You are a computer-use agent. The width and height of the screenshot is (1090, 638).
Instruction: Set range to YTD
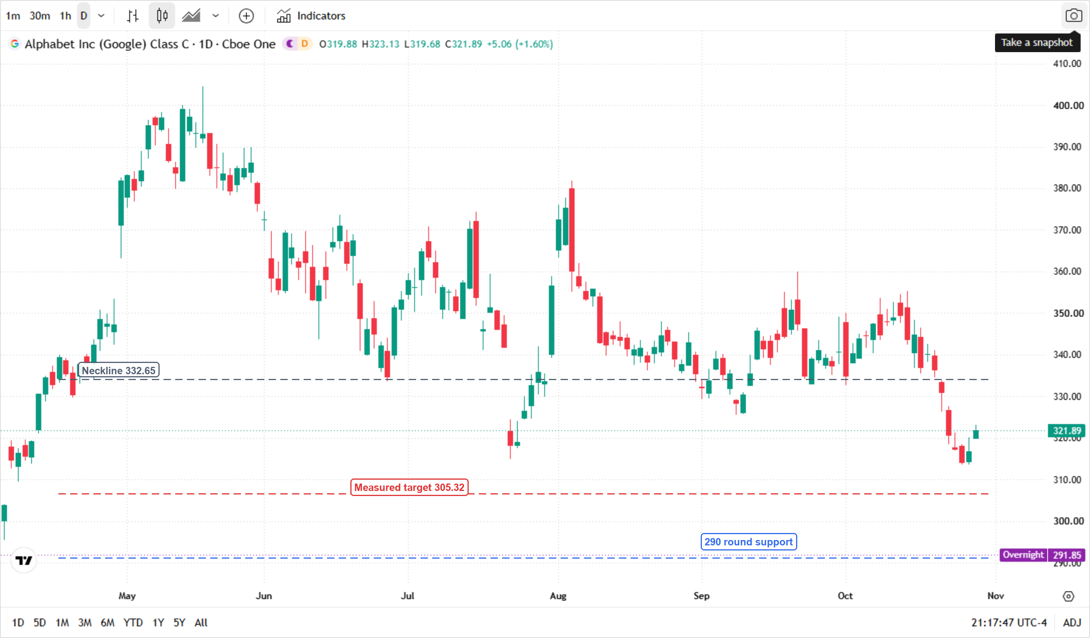[x=133, y=623]
